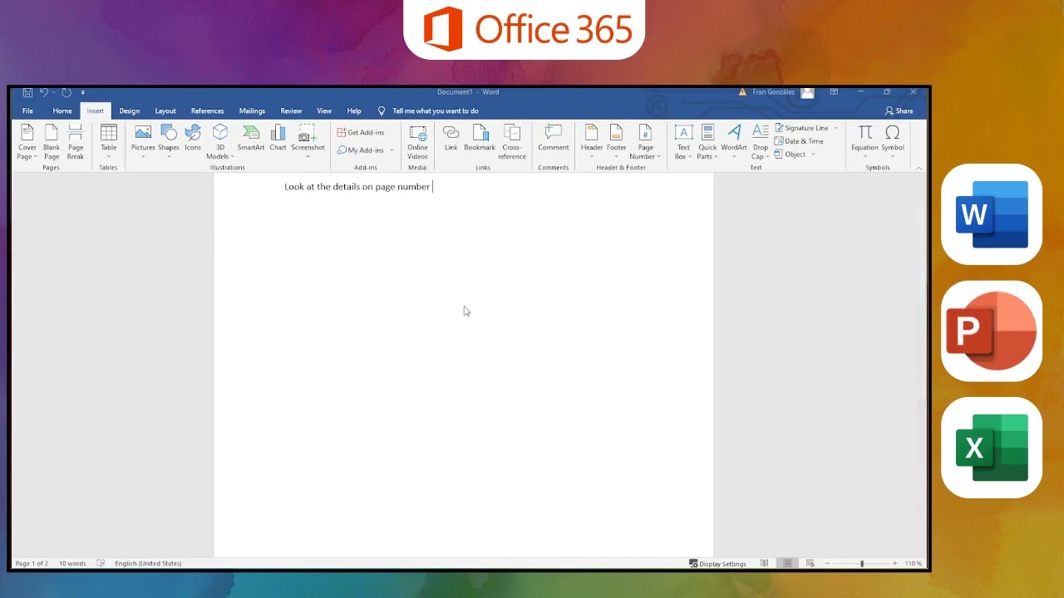Open the Symbol menu
This screenshot has height=598, width=1064.
point(893,142)
